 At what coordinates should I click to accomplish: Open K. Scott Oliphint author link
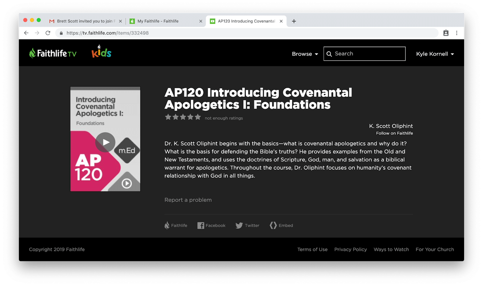pos(391,126)
